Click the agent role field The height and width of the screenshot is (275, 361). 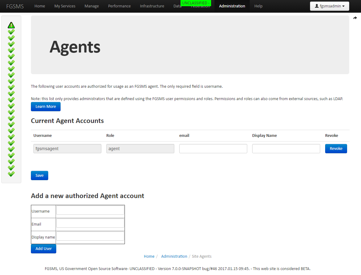(140, 149)
